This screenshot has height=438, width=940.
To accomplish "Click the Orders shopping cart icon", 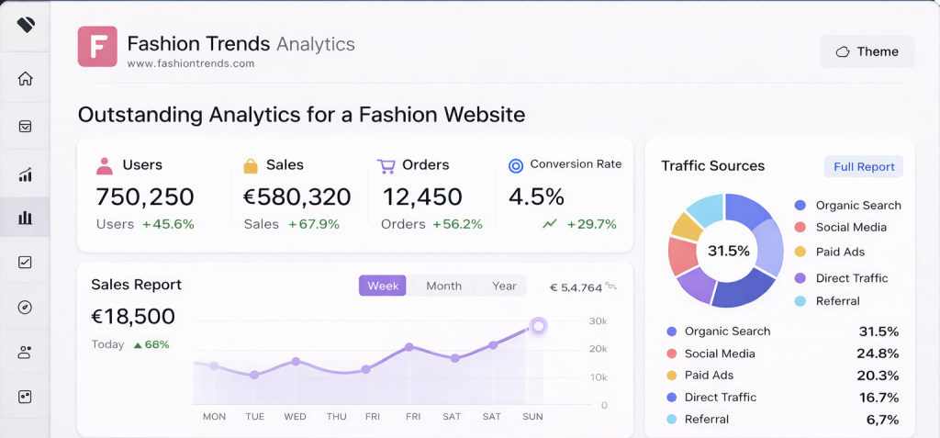I will (386, 166).
